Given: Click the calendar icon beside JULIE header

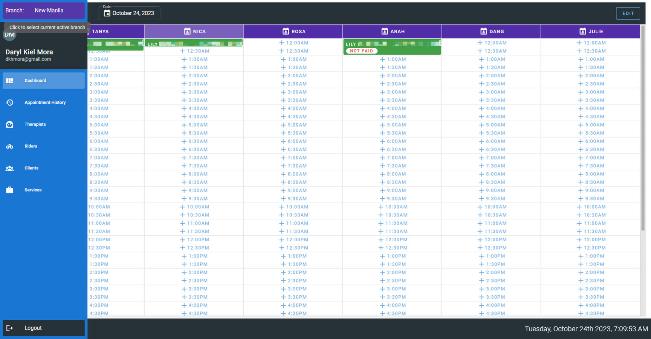Looking at the screenshot, I should pos(582,31).
